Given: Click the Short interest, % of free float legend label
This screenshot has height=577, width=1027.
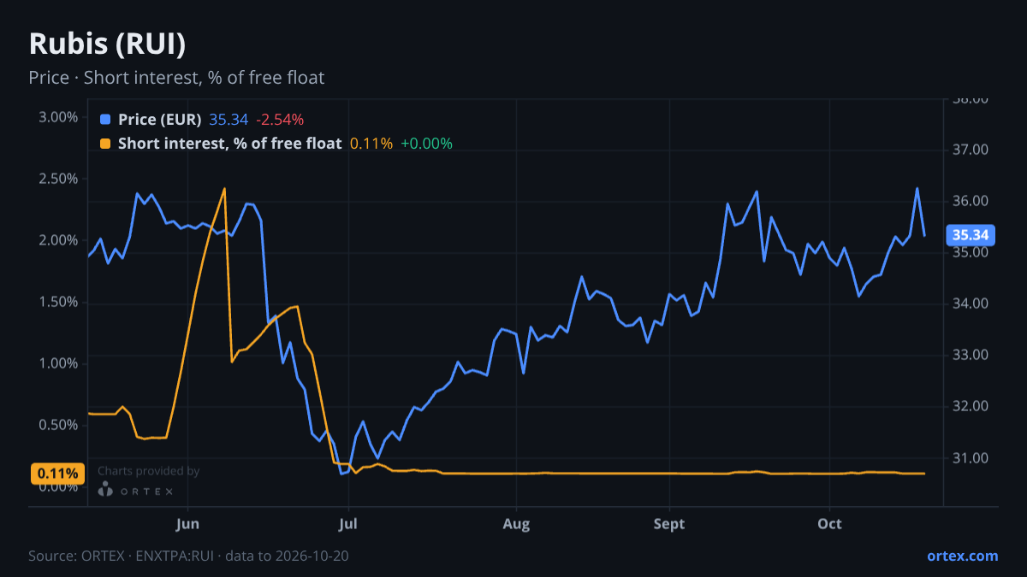Looking at the screenshot, I should click(229, 144).
